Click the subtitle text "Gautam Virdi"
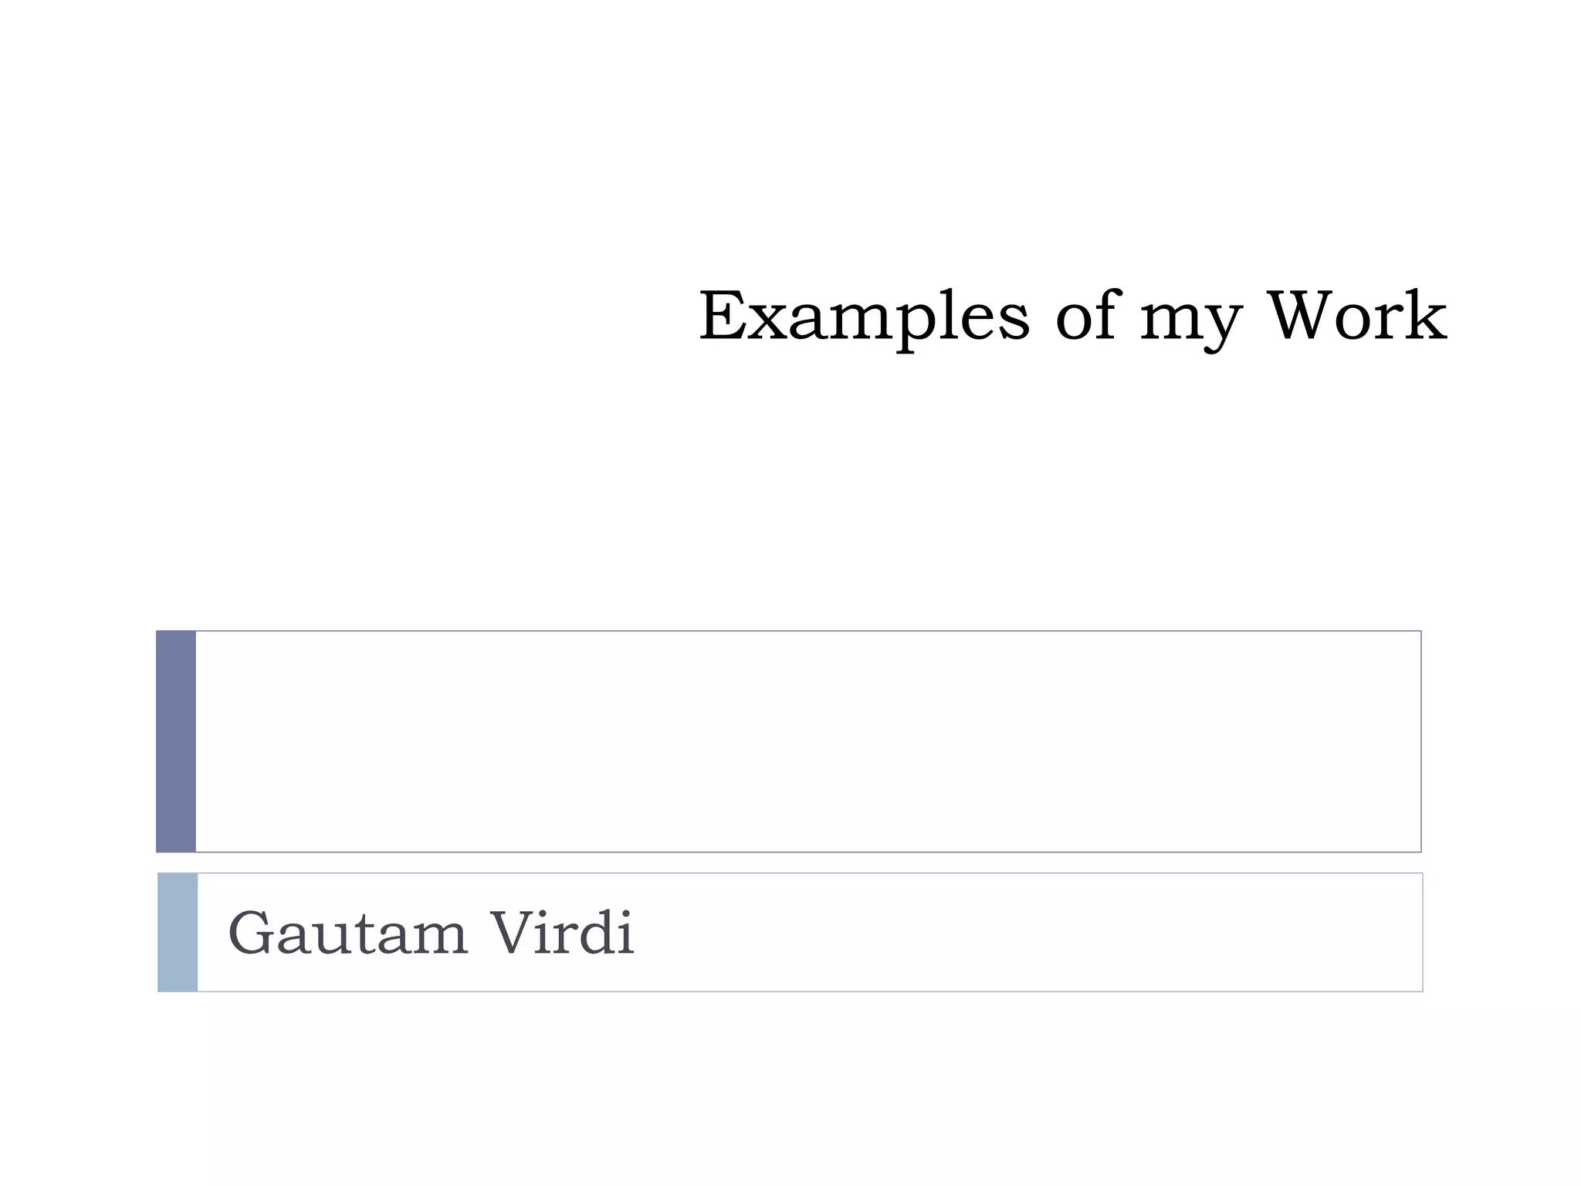 click(x=431, y=934)
